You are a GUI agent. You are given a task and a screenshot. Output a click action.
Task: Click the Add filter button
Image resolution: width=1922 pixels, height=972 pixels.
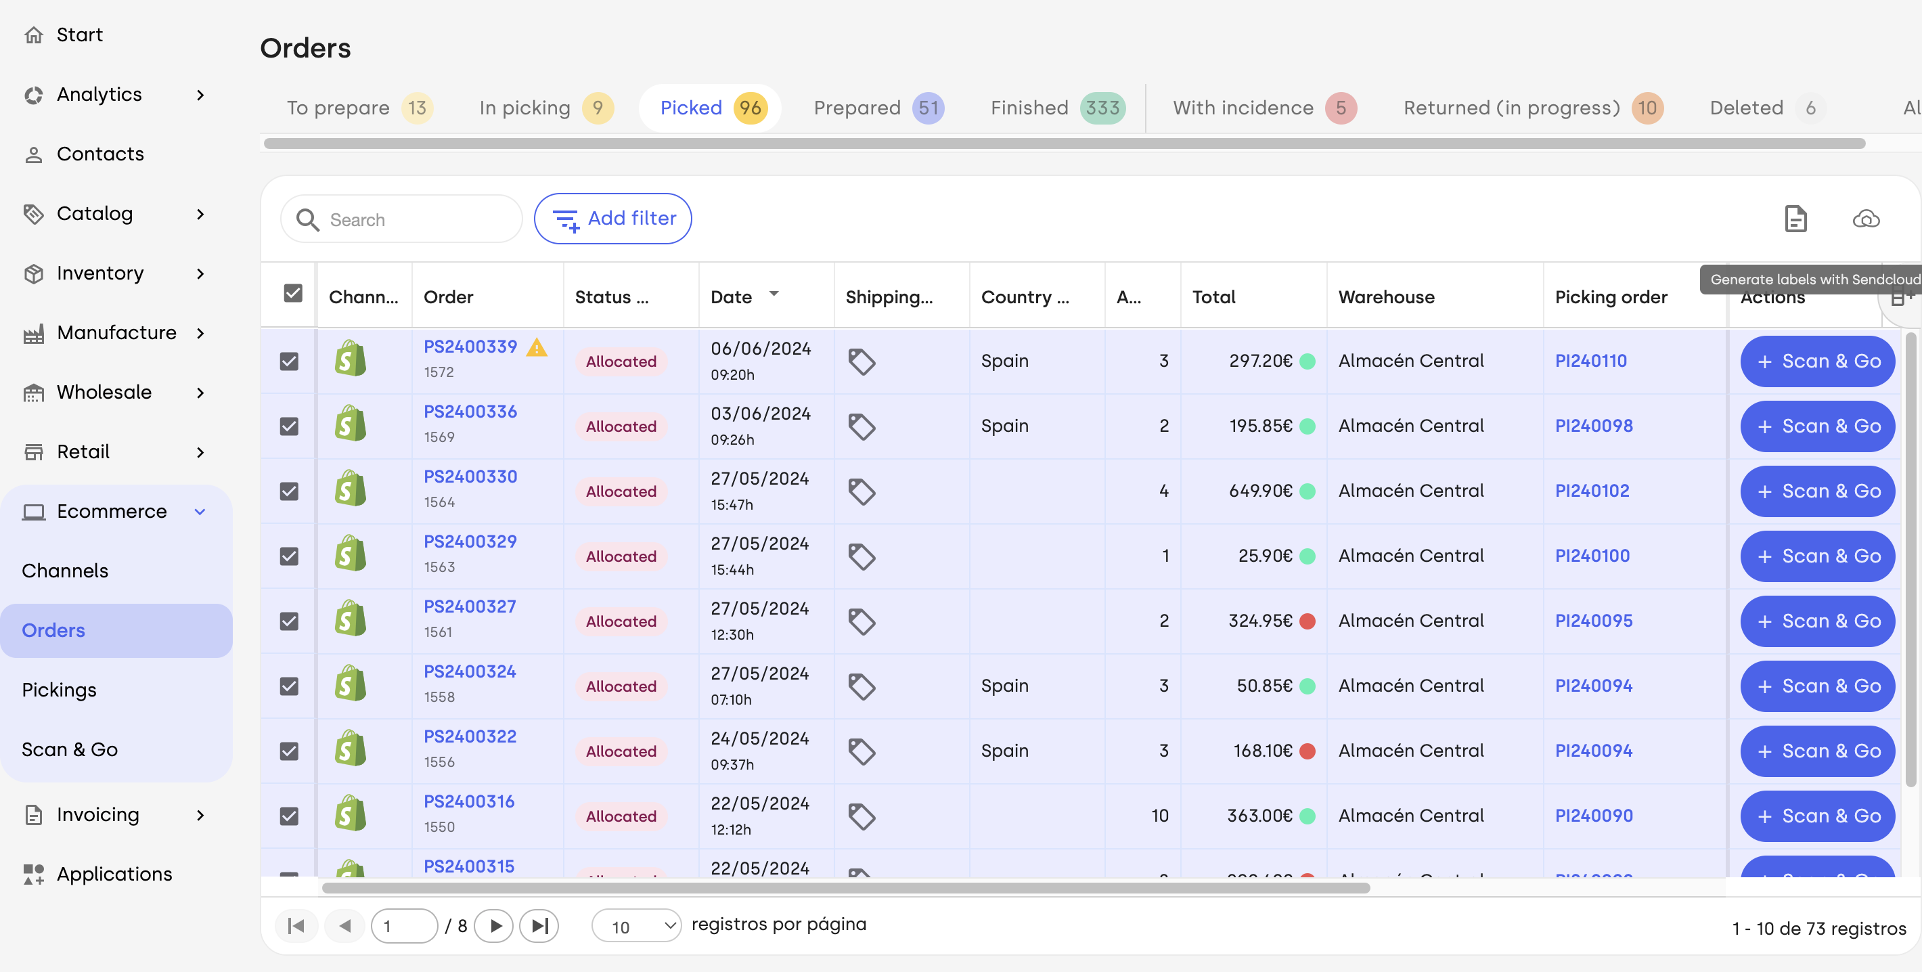tap(612, 219)
